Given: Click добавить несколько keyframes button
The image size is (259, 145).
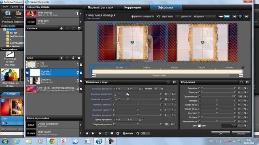Looking at the screenshot, I should 142,17.
